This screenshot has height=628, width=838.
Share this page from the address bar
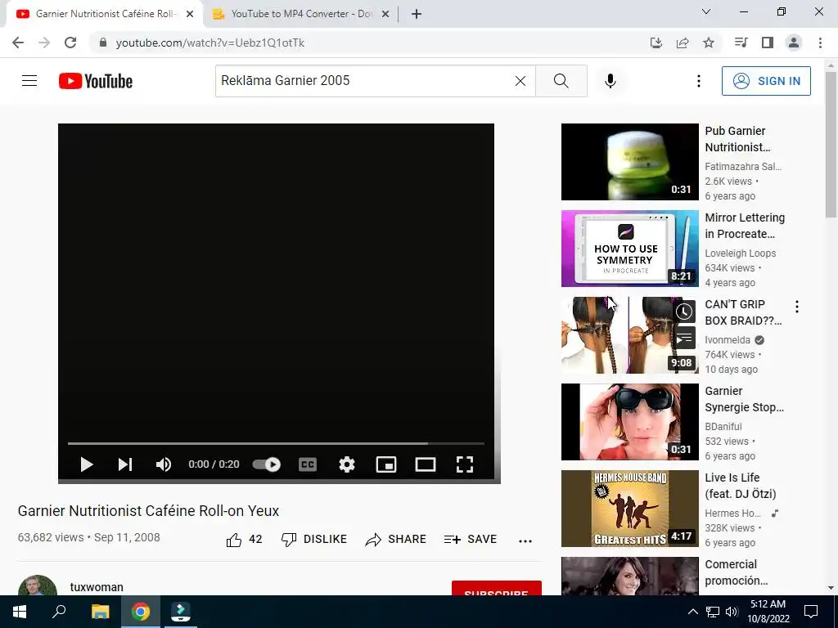click(x=683, y=43)
